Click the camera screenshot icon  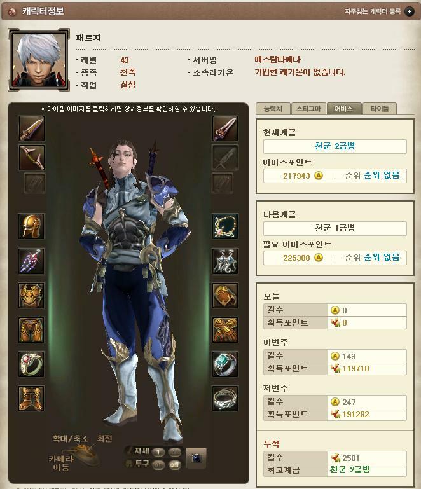196,458
